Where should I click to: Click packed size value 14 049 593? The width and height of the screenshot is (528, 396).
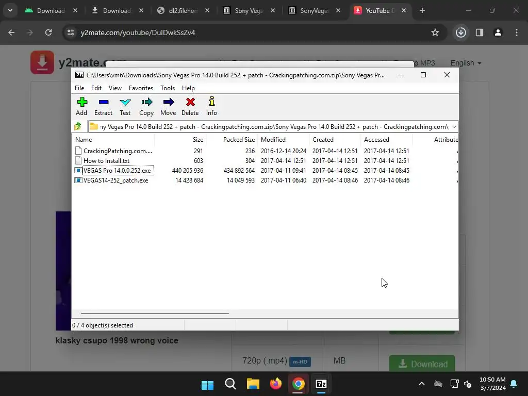(241, 180)
